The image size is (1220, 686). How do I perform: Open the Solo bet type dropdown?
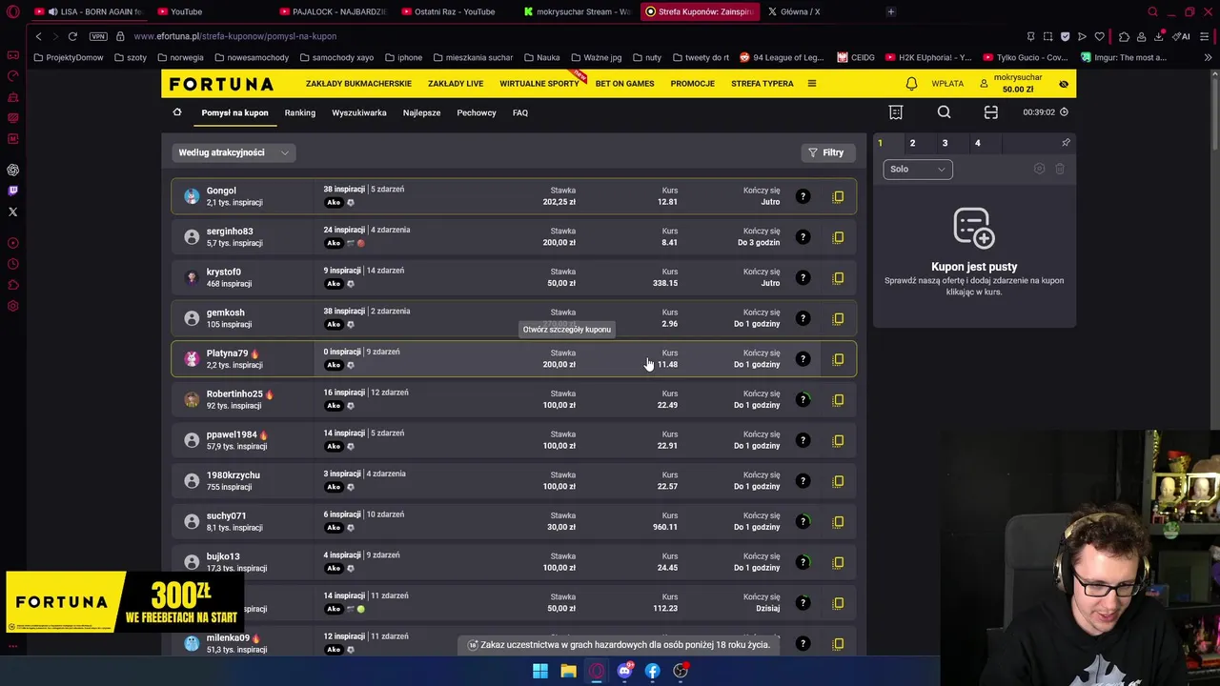918,169
